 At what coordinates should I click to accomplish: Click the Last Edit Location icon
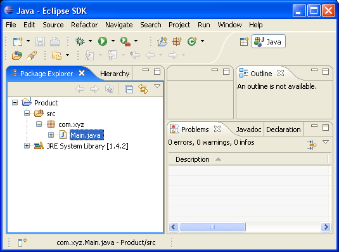[135, 55]
